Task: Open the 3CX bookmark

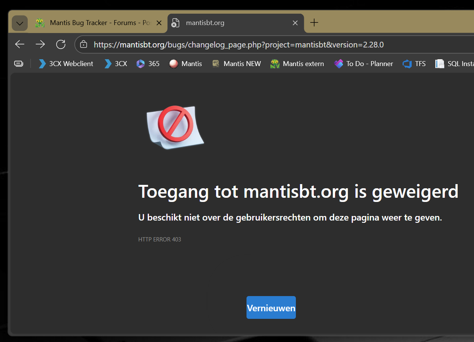Action: [115, 63]
